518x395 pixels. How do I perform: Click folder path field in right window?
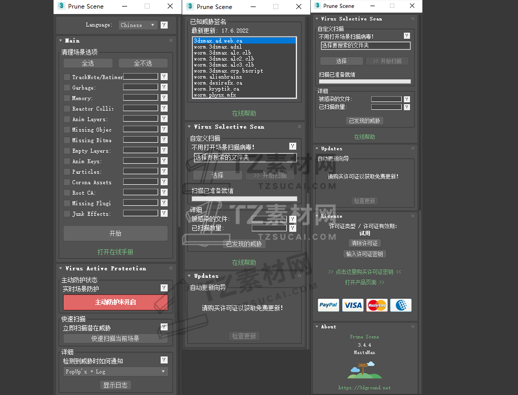click(366, 46)
